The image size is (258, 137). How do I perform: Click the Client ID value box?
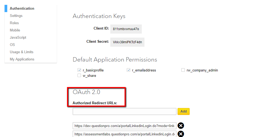tap(126, 29)
